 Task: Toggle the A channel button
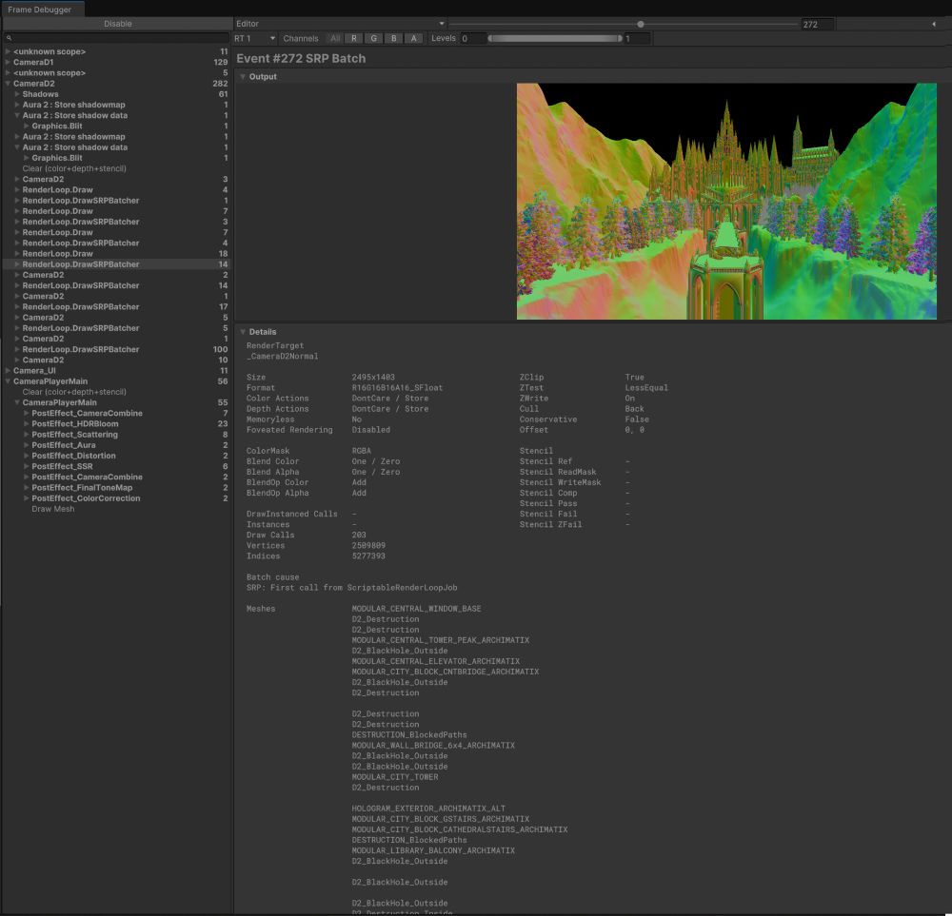413,38
